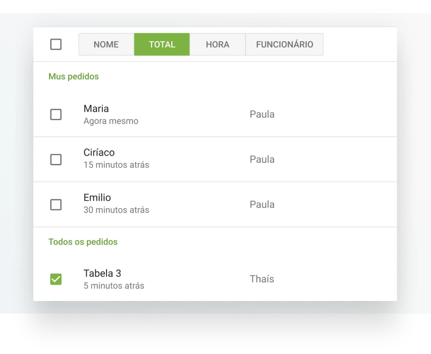Switch to the FUNCIONÁRIO tab
Viewport: 431px width, 354px height.
pyautogui.click(x=284, y=44)
